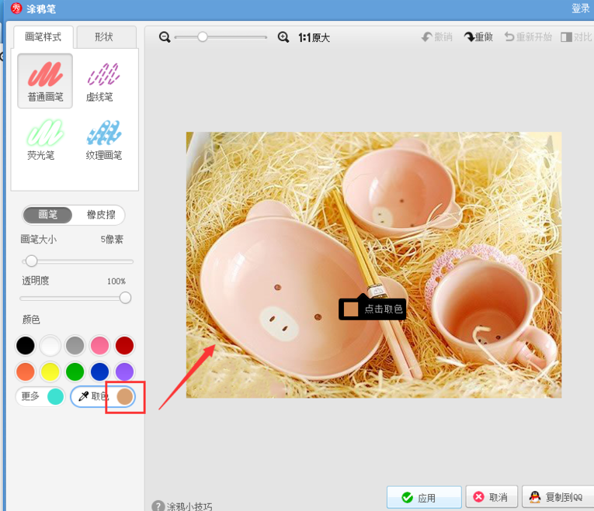This screenshot has width=594, height=511.
Task: Switch to 橡皮擦 eraser mode
Action: pos(99,215)
